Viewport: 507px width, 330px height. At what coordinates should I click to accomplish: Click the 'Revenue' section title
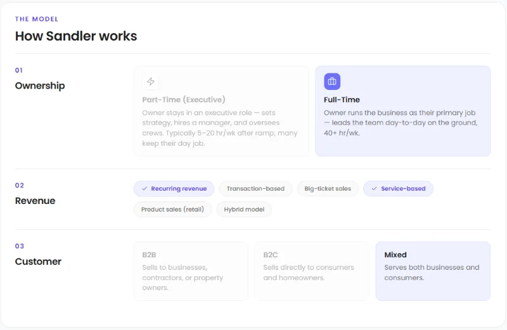coord(35,201)
